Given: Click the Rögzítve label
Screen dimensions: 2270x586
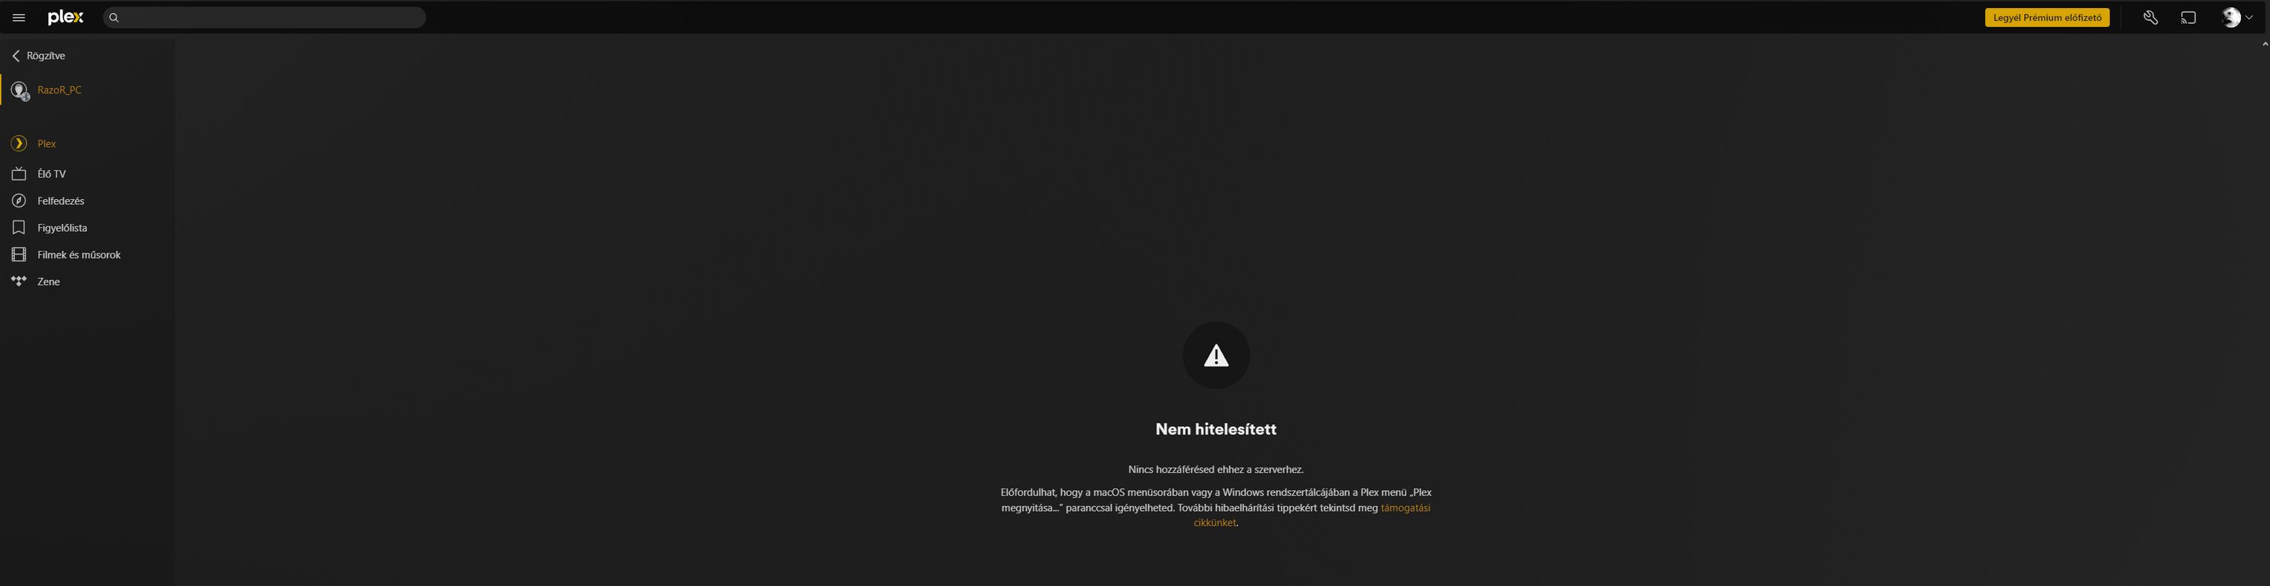Looking at the screenshot, I should (x=46, y=56).
